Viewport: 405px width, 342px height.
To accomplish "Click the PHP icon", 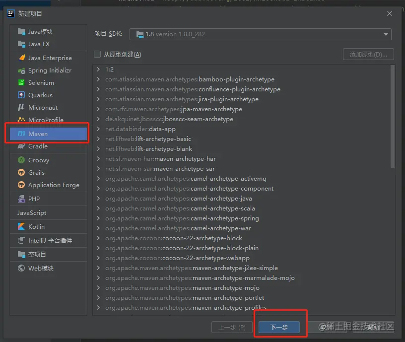I will click(21, 199).
